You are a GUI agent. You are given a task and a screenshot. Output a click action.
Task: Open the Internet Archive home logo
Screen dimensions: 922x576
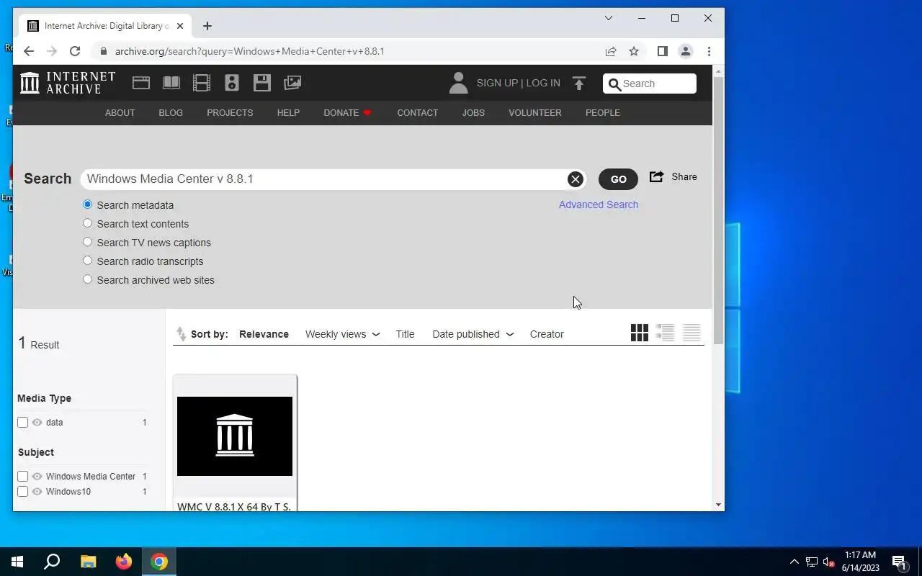(68, 83)
